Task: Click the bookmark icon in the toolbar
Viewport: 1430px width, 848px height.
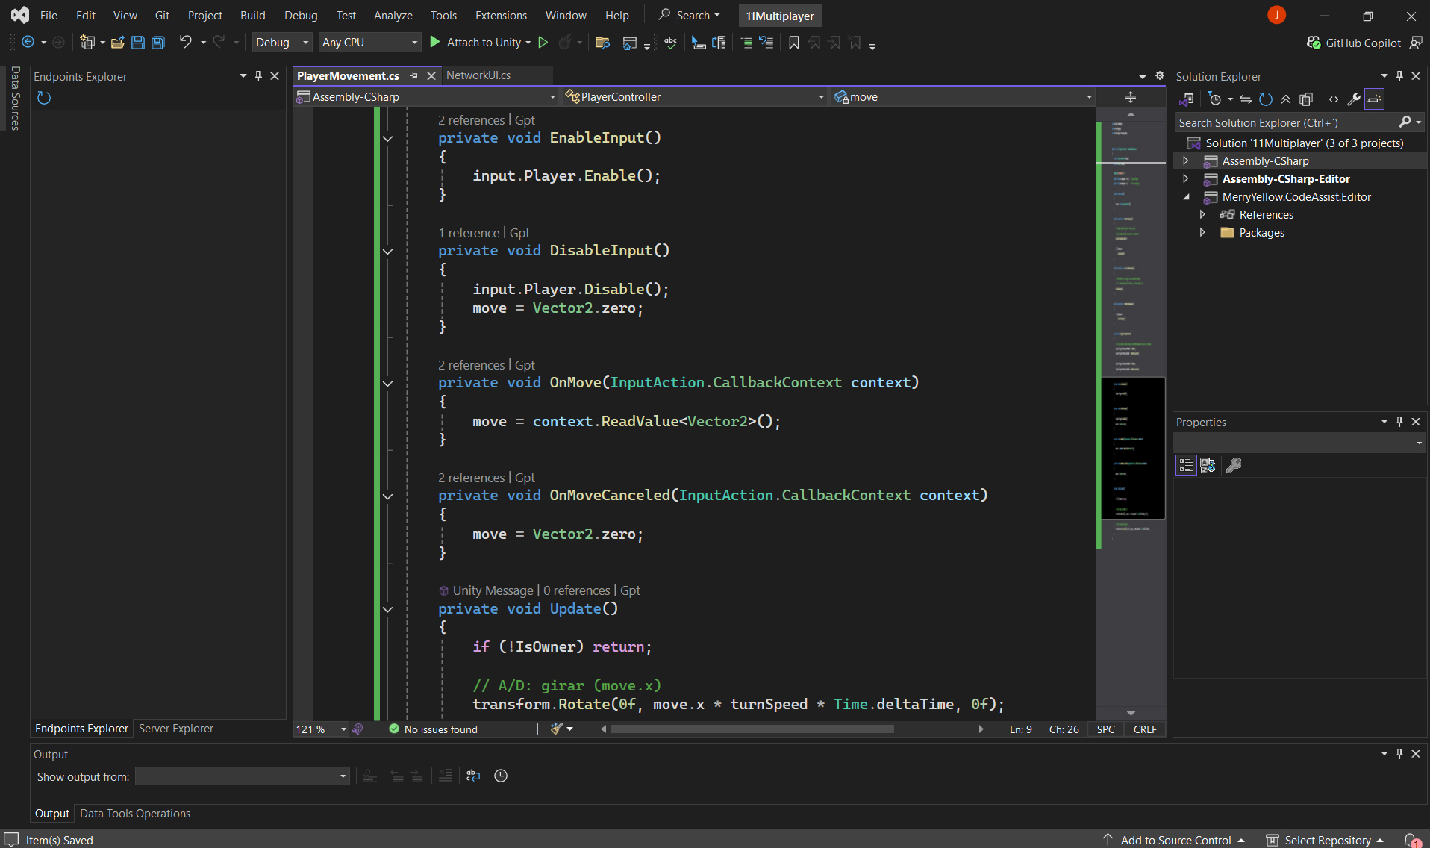Action: pyautogui.click(x=794, y=43)
